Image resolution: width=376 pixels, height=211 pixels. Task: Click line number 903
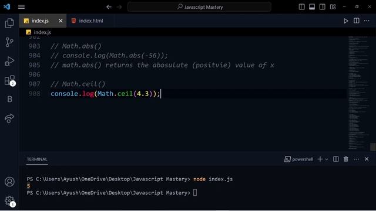[x=34, y=46]
